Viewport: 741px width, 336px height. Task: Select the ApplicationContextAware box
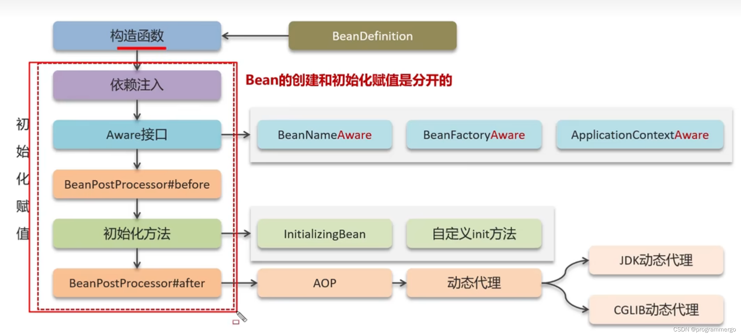point(640,135)
